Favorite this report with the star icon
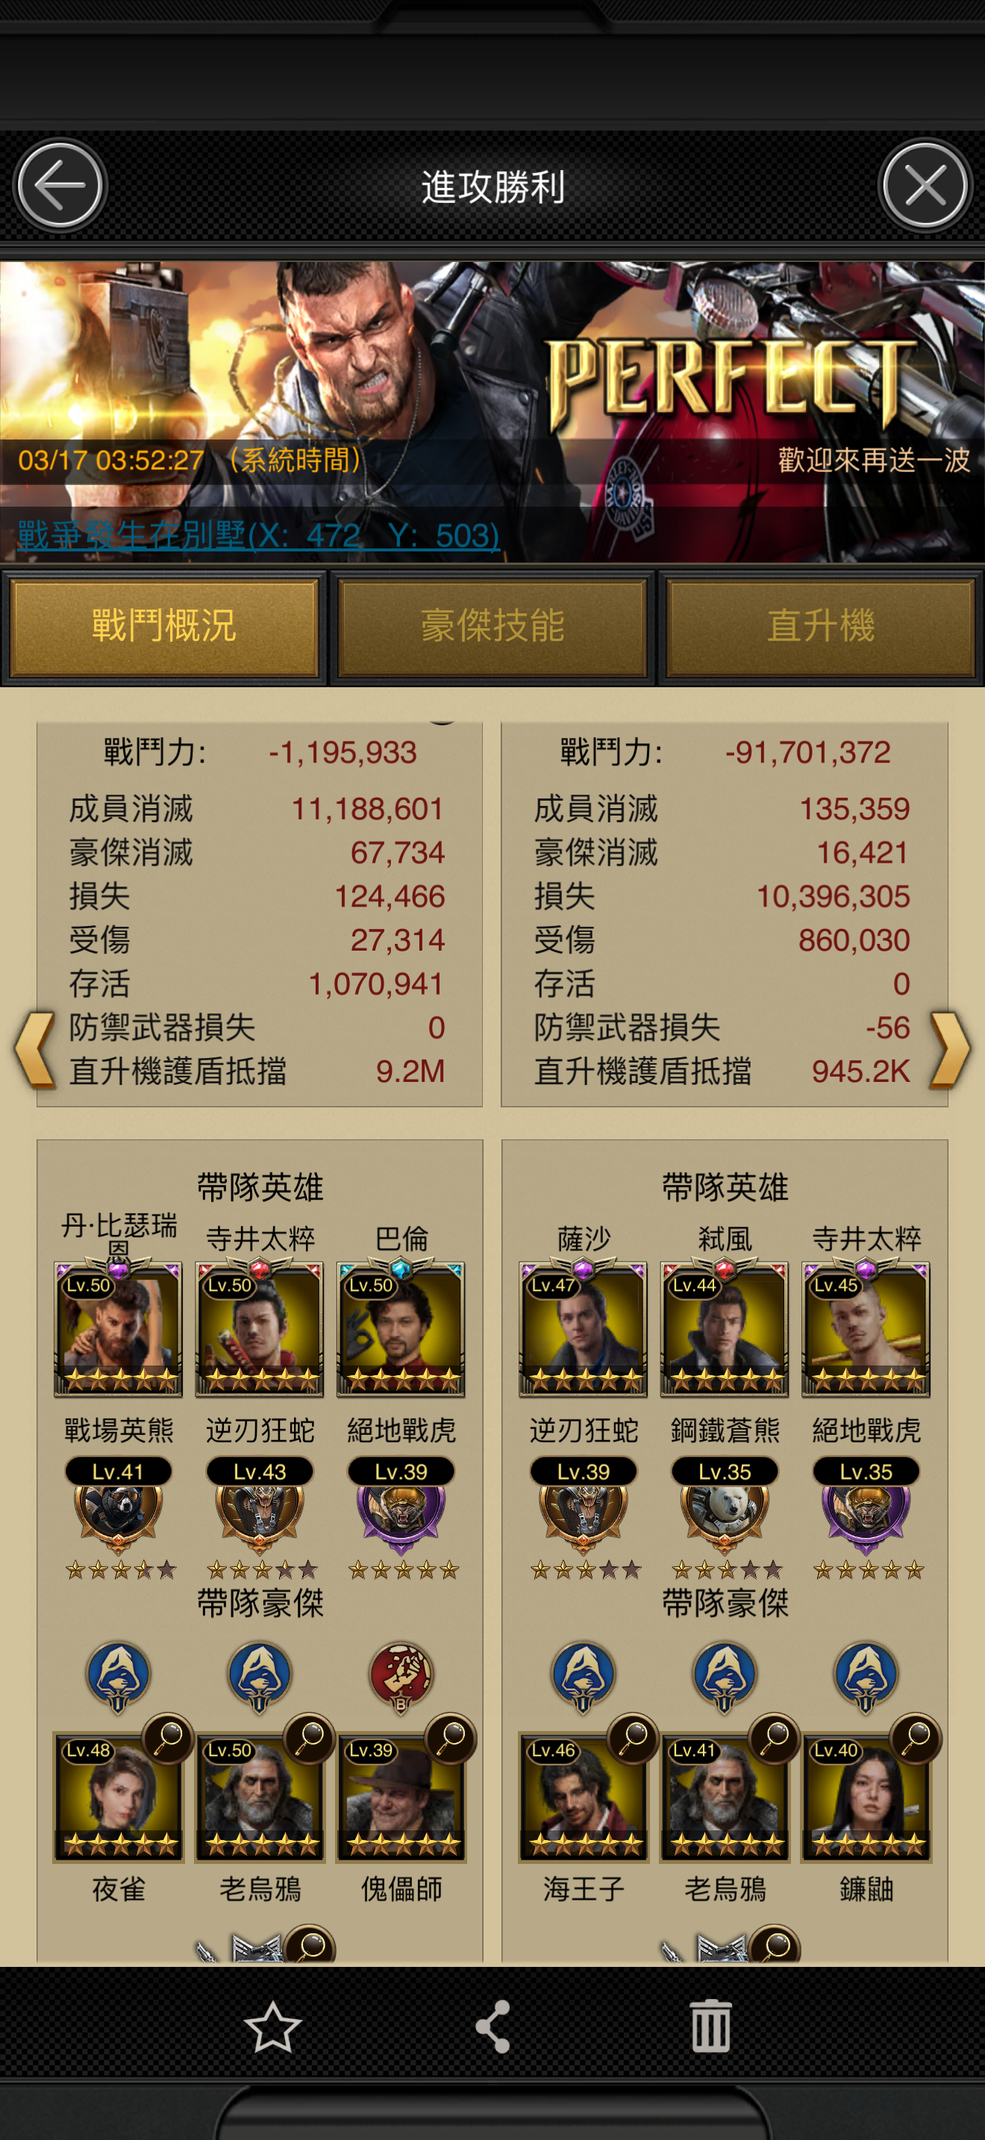Image resolution: width=985 pixels, height=2140 pixels. tap(272, 2027)
